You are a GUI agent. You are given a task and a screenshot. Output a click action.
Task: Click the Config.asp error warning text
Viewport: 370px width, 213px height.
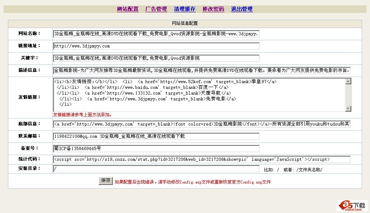(x=193, y=182)
